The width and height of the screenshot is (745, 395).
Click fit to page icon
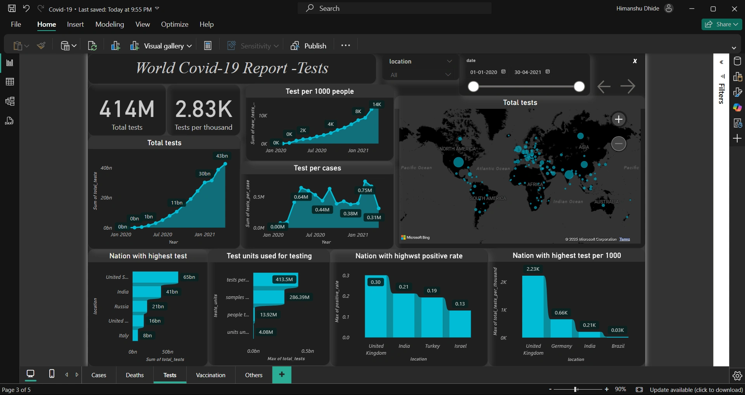(639, 390)
